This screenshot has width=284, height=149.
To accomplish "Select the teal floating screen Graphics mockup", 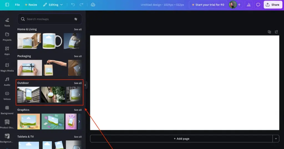I will pos(53,122).
